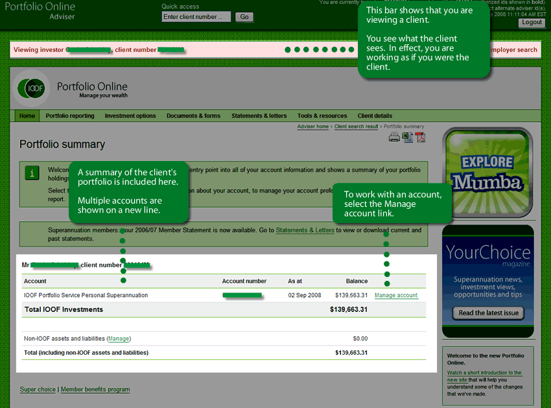
Task: Open the Portfolio reporting menu
Action: point(70,115)
